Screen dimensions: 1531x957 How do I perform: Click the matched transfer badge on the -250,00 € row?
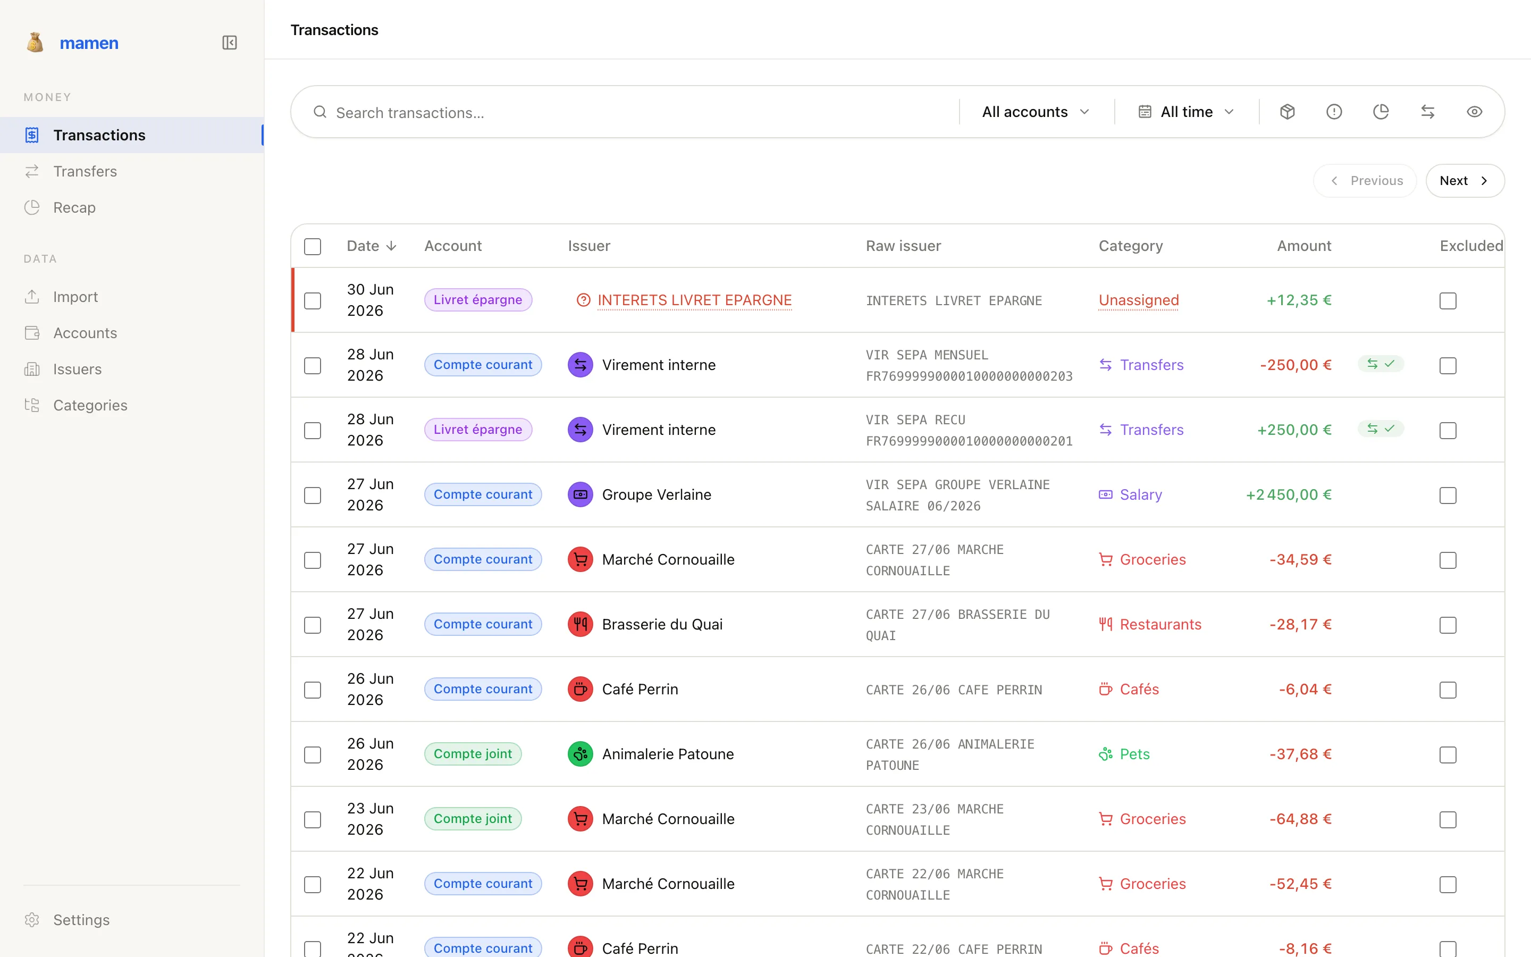pyautogui.click(x=1381, y=364)
